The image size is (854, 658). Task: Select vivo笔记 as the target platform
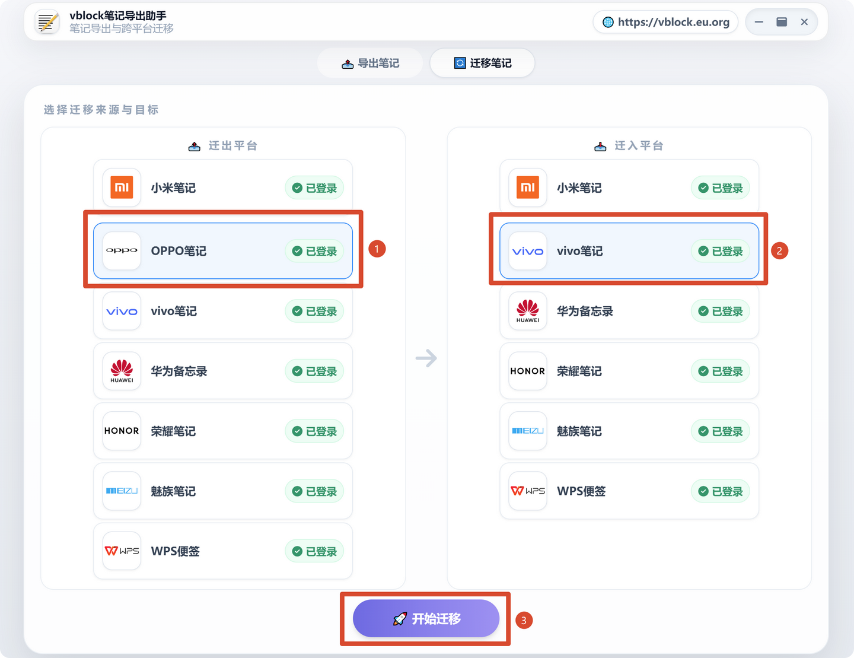click(629, 251)
